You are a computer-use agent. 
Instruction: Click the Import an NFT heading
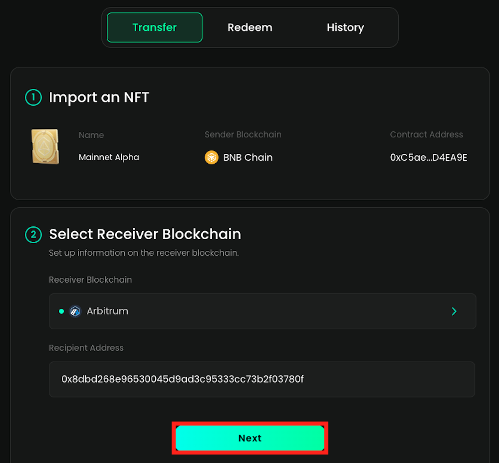point(99,97)
